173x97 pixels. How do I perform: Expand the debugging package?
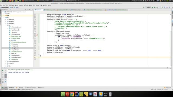6,23
